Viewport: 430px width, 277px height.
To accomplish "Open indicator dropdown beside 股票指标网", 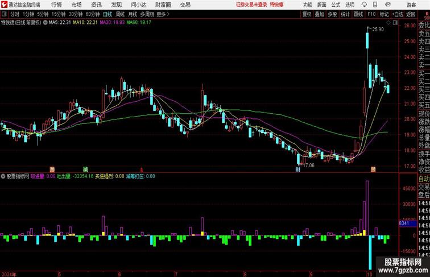I will coord(3,176).
